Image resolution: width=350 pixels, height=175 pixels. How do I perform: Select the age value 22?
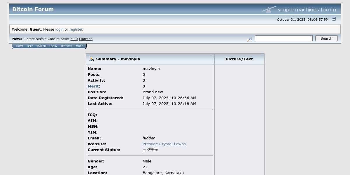145,167
